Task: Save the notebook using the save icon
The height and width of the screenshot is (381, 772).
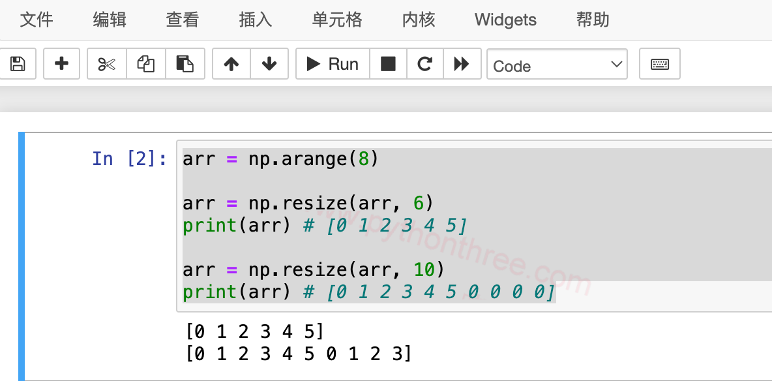Action: 18,63
